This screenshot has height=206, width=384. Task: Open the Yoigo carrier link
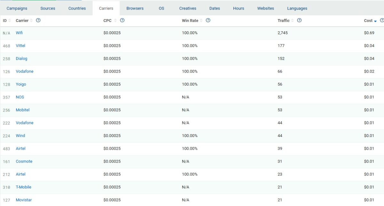21,84
